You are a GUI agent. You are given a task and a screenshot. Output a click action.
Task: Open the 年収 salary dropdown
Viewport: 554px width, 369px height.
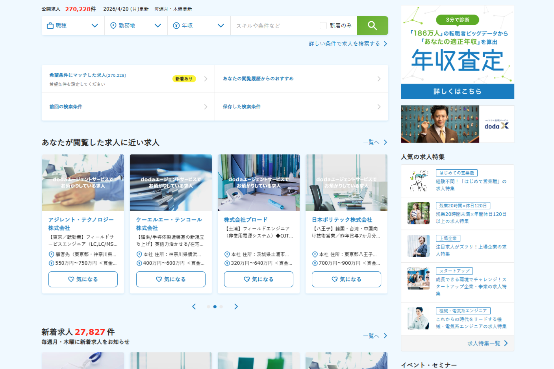[199, 26]
